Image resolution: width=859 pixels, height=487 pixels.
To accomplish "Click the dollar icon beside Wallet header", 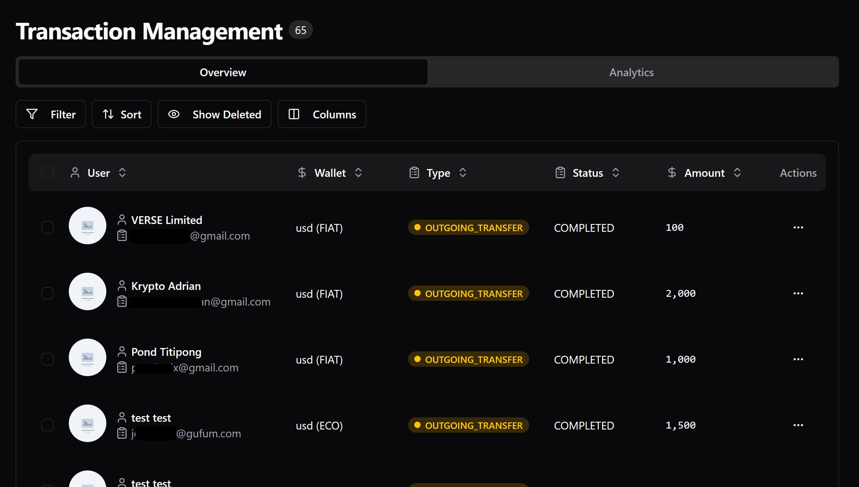I will click(x=302, y=173).
